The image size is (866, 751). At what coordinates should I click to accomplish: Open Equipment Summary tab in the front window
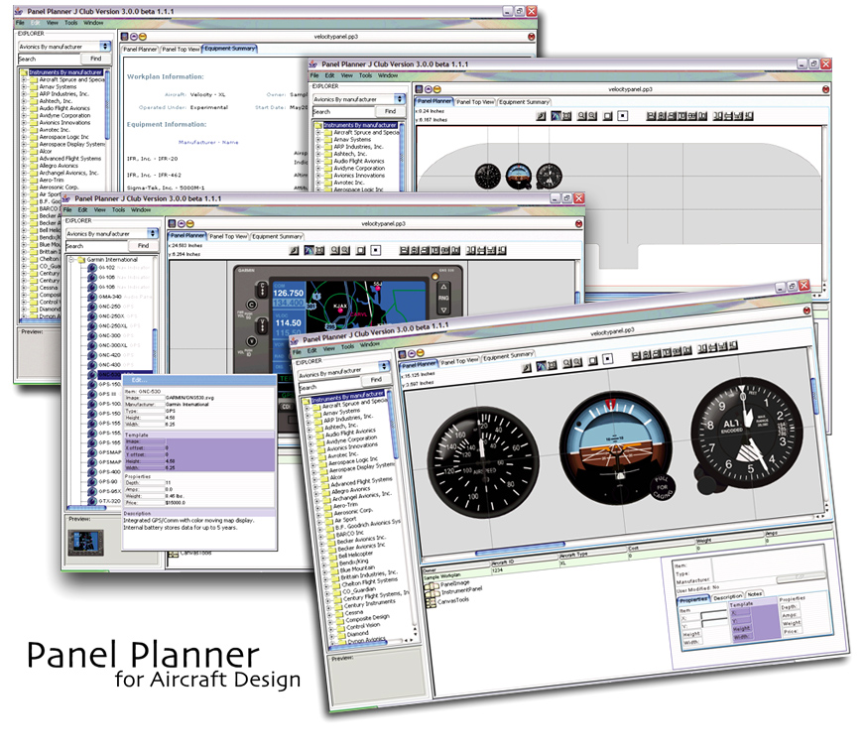(x=508, y=354)
